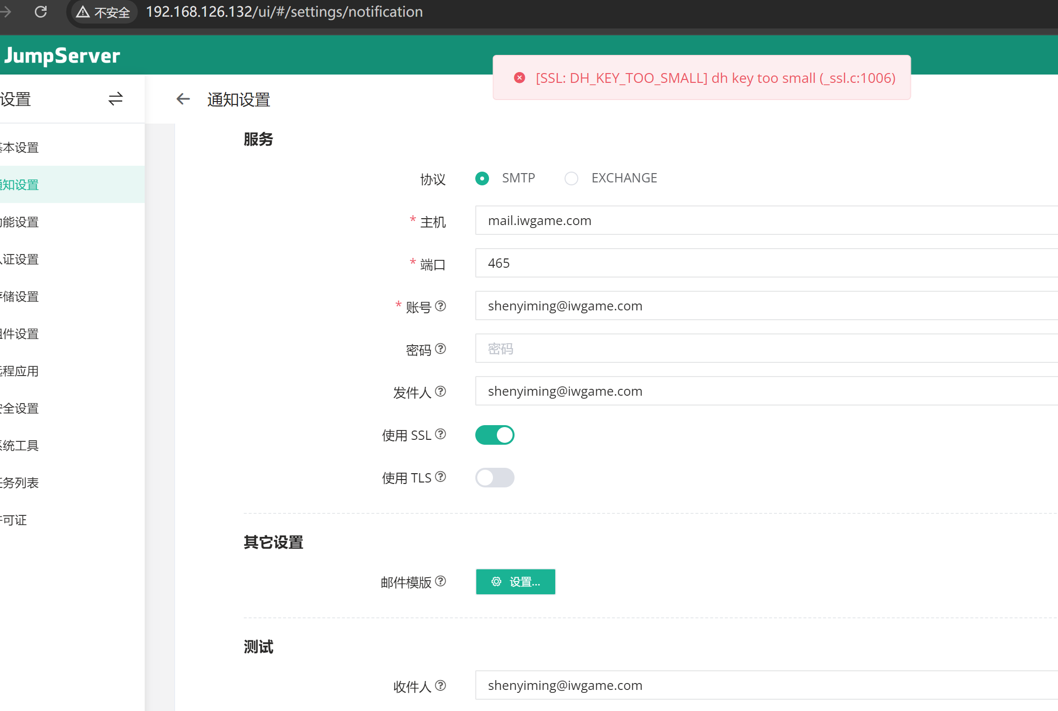Click the help icon next to 使用 SSL
Viewport: 1058px width, 711px height.
[x=440, y=434]
